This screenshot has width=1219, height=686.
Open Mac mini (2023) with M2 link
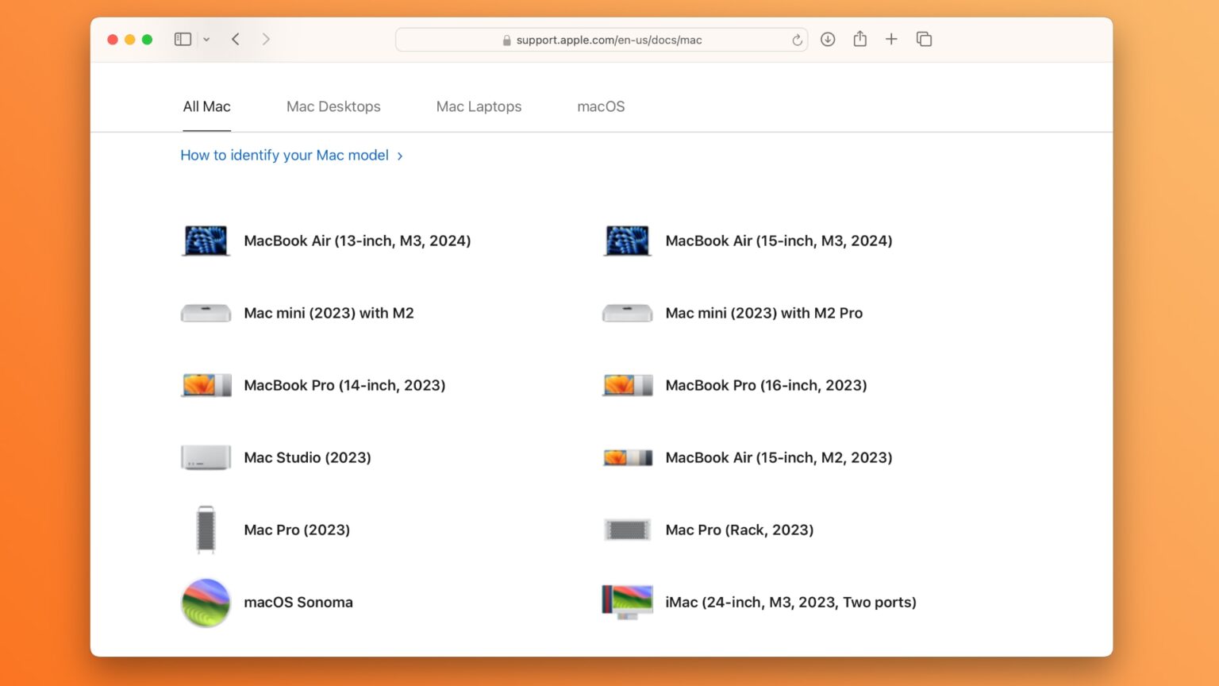329,313
